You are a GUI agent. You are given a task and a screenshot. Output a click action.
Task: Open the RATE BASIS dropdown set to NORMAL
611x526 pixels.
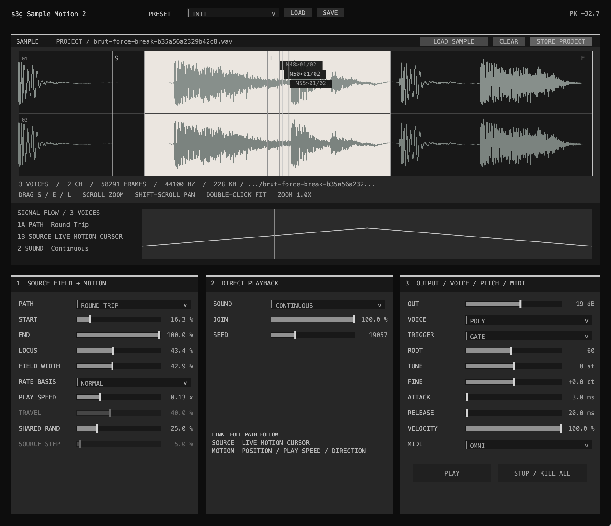tap(133, 383)
